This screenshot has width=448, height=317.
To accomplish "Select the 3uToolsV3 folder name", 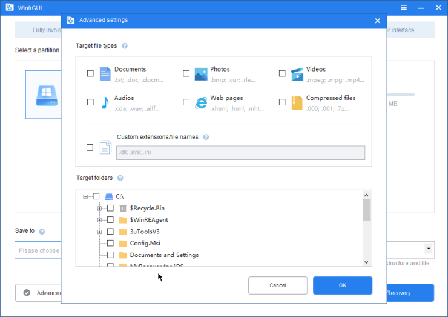I will click(x=145, y=232).
